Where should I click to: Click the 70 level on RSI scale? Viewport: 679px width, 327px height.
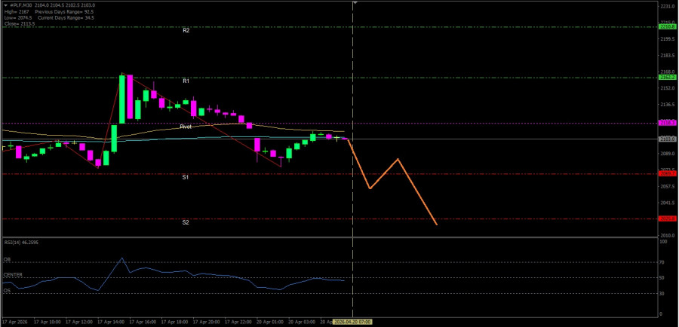(662, 262)
